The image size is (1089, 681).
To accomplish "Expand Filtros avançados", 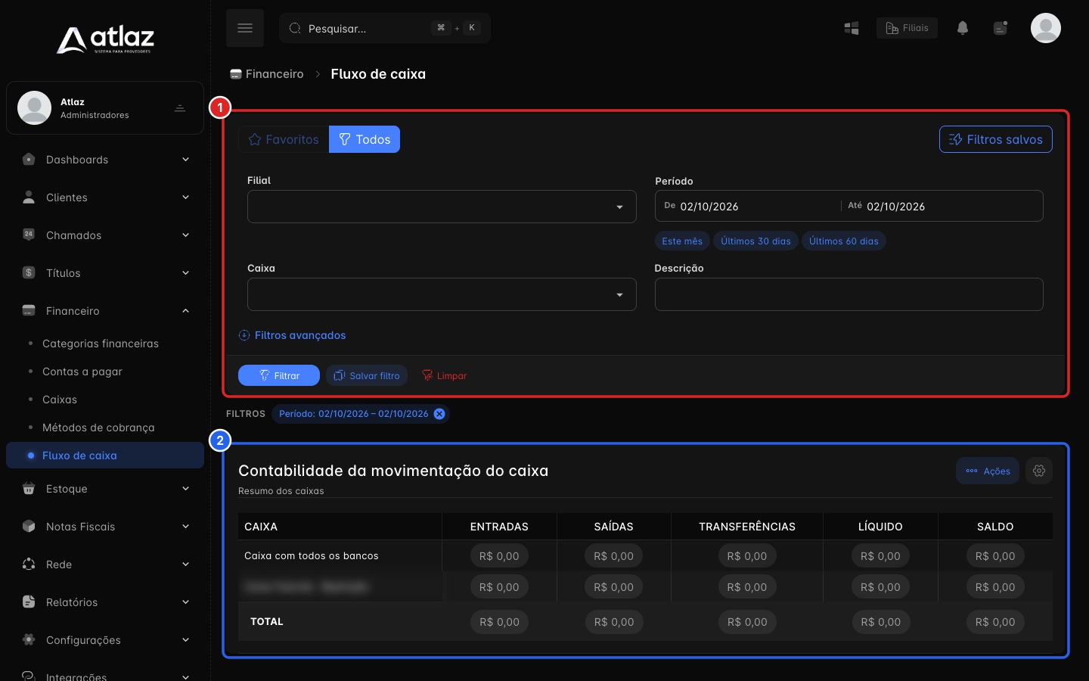I will pos(292,335).
